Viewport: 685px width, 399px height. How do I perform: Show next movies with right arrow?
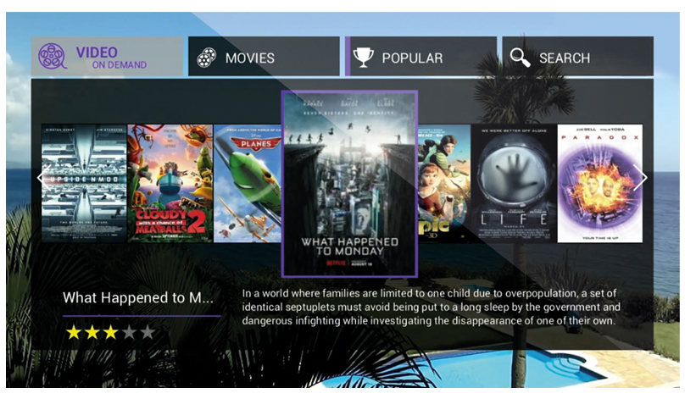click(640, 177)
